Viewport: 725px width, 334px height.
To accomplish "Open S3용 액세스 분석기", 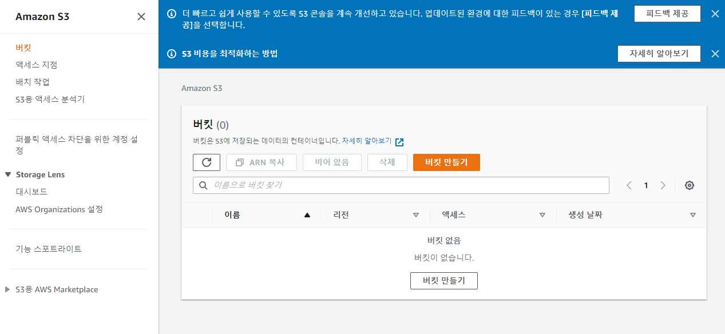I will click(50, 99).
